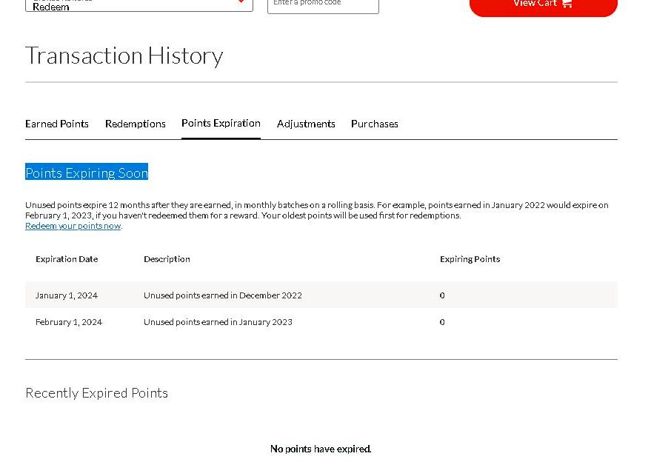The image size is (651, 462).
Task: Sort by the Expiration Date column header
Action: tap(67, 259)
